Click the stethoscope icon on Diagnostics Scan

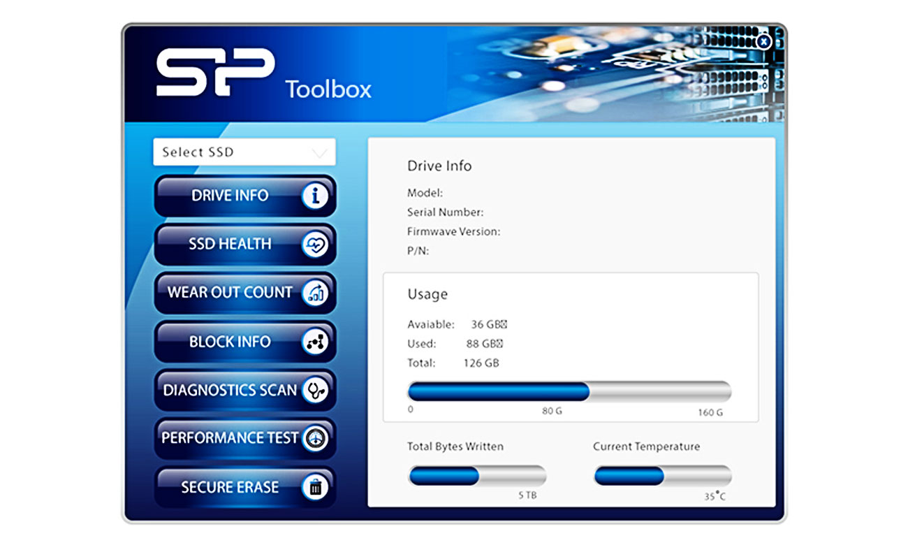tap(315, 391)
